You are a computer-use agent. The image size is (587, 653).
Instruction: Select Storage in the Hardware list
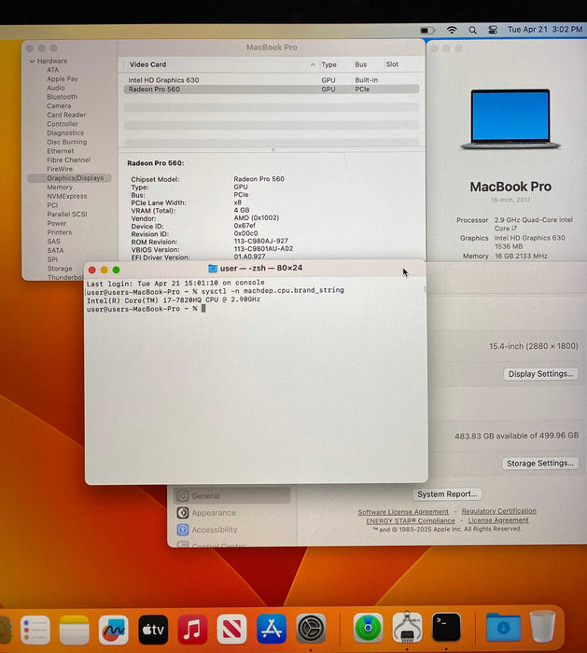tap(60, 269)
